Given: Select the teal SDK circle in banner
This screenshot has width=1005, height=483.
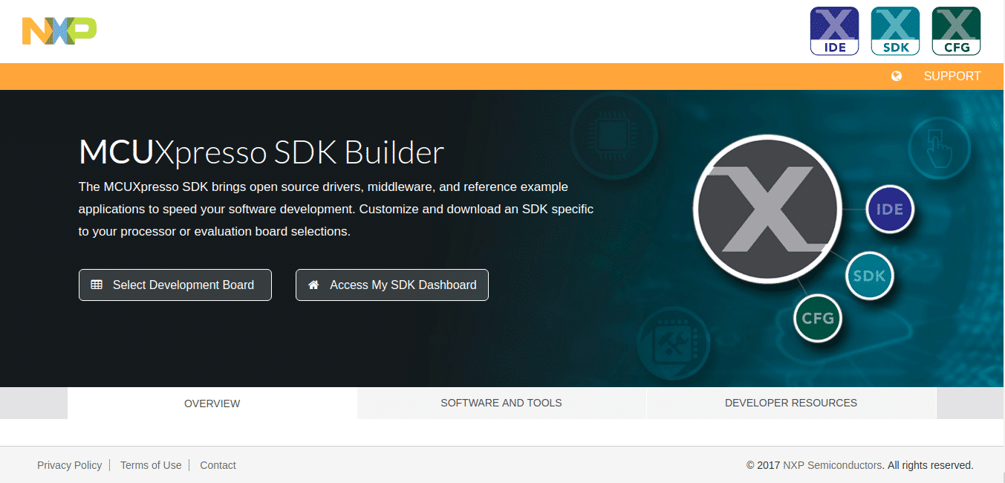Looking at the screenshot, I should click(x=869, y=276).
